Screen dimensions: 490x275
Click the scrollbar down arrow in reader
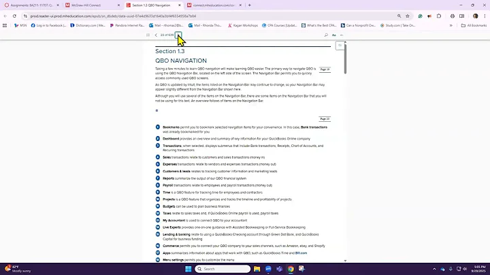click(x=345, y=261)
